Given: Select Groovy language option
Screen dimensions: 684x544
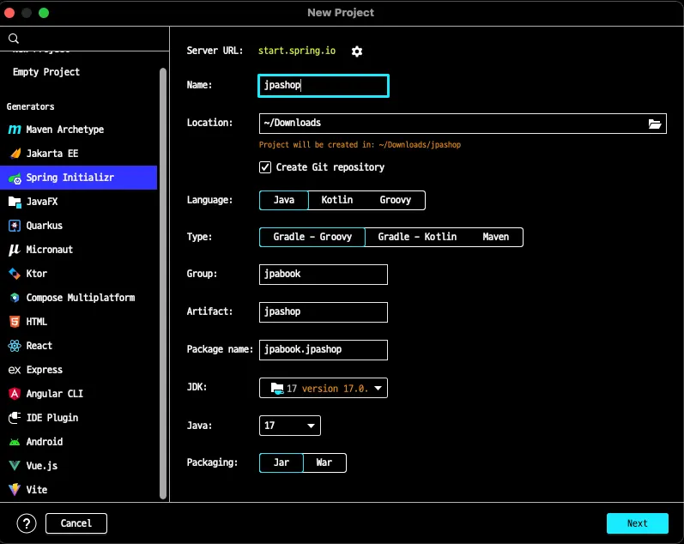Looking at the screenshot, I should tap(396, 200).
